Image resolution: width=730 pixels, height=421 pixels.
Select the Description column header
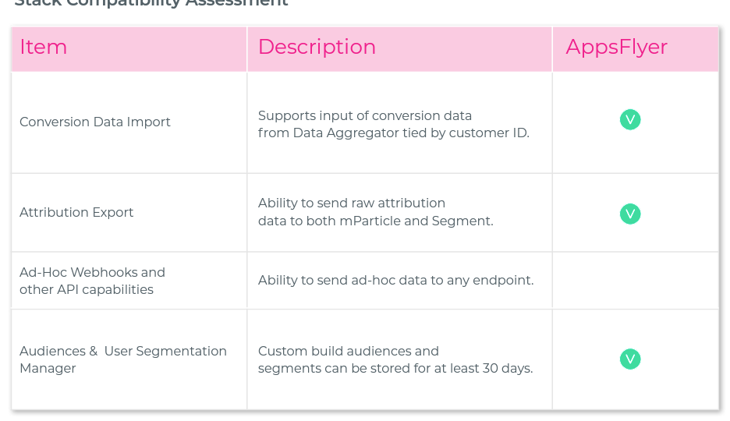[x=399, y=49]
